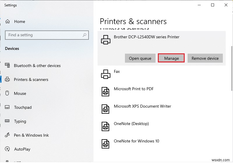The image size is (233, 163).
Task: Click the Brother printer device icon
Action: click(x=106, y=40)
